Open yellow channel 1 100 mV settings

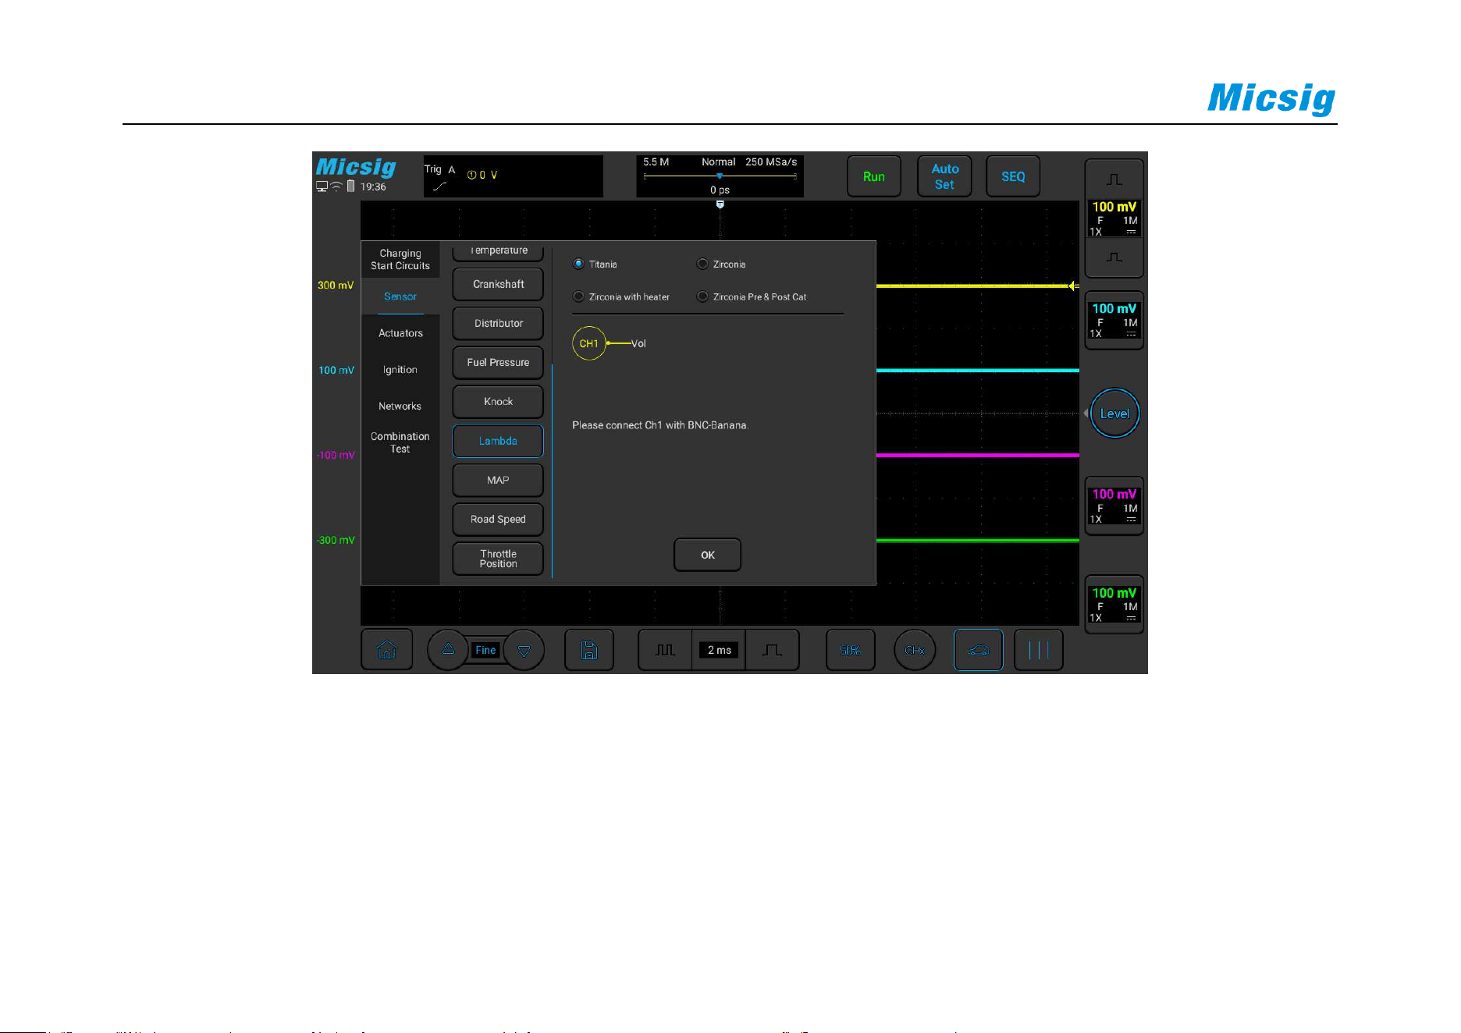pos(1114,218)
